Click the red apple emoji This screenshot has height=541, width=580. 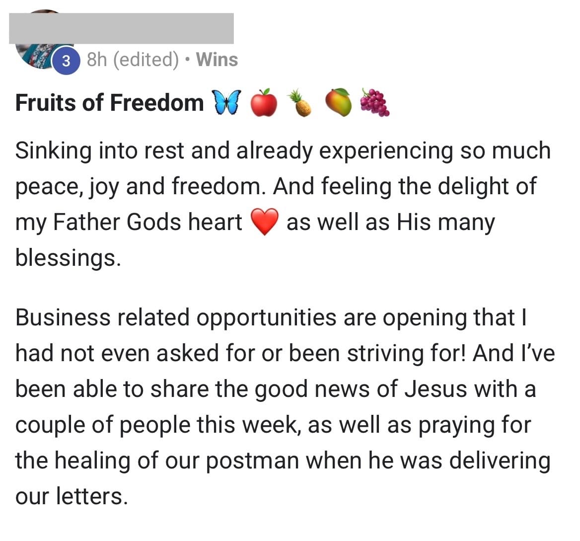point(263,103)
